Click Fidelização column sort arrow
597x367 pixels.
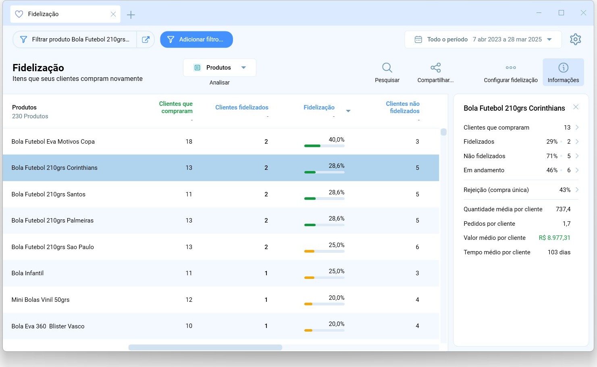pyautogui.click(x=348, y=111)
